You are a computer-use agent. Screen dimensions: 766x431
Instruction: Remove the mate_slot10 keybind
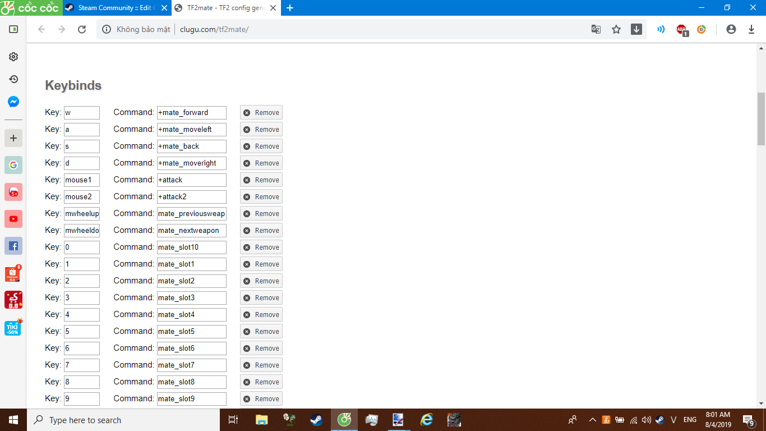click(x=261, y=247)
